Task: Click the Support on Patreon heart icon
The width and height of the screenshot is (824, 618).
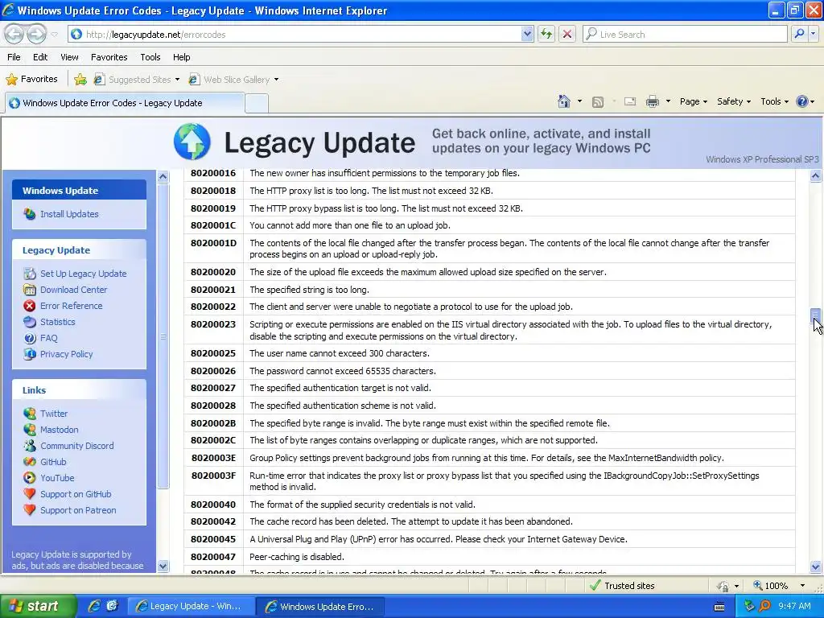Action: [x=30, y=510]
